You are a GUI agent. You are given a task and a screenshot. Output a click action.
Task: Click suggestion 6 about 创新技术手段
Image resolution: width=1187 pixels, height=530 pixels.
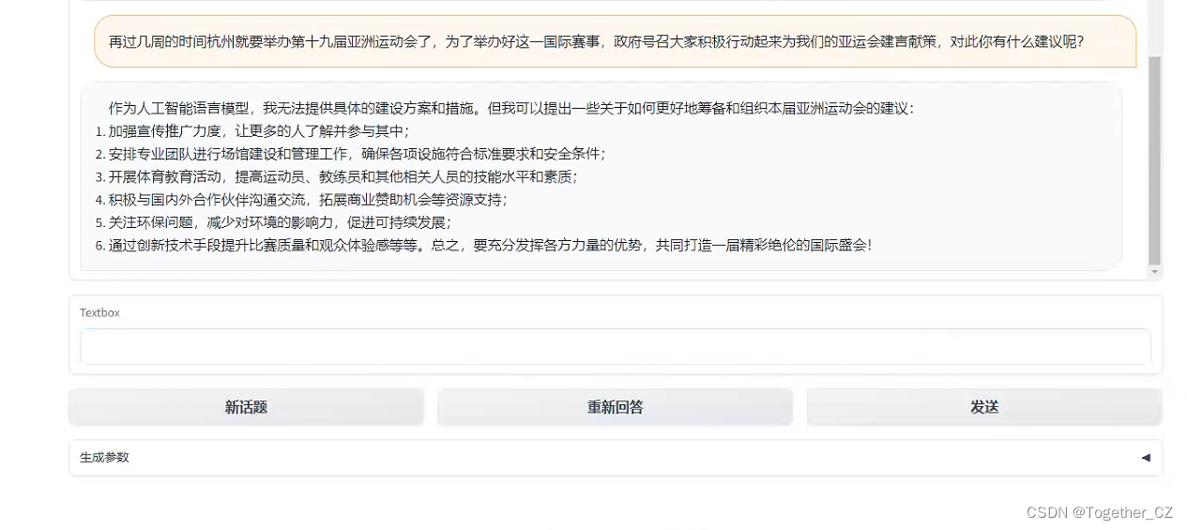pos(483,245)
